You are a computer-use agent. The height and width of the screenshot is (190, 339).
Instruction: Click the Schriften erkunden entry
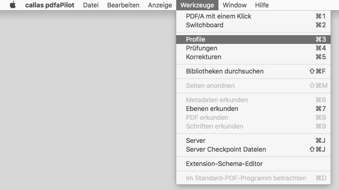coord(253,127)
